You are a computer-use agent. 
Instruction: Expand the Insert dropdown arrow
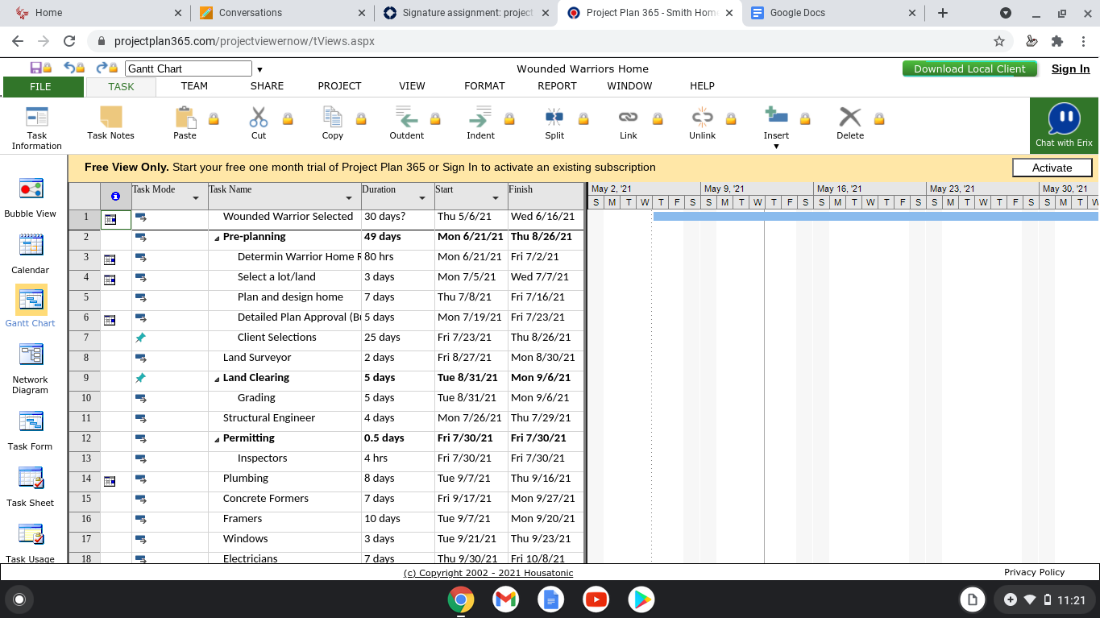coord(776,147)
